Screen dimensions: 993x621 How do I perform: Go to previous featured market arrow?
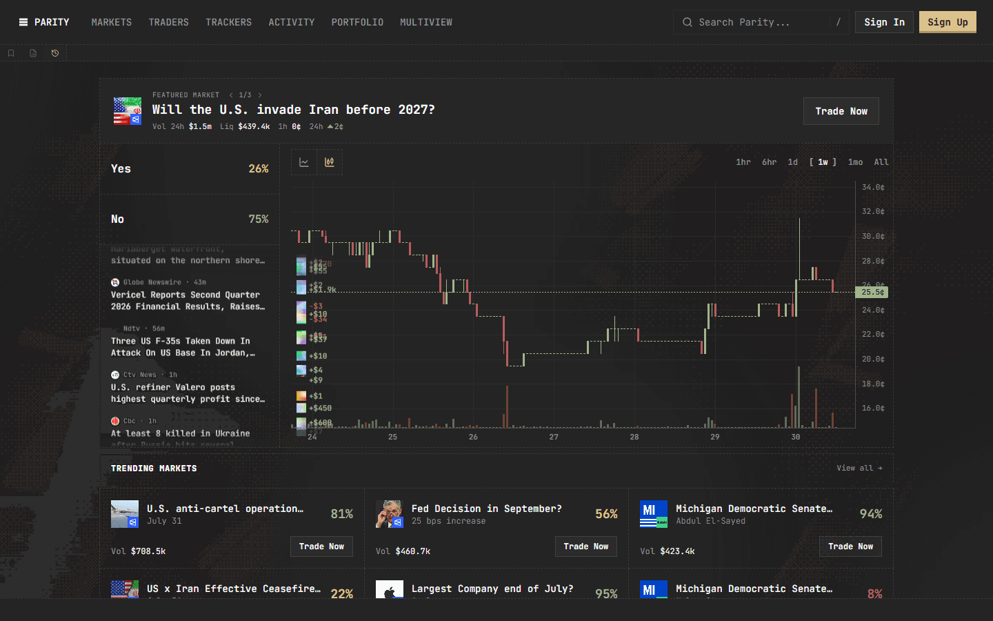[x=231, y=95]
